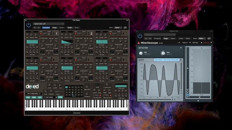Click the feedback knob in Dexed
The width and height of the screenshot is (232, 130).
(87, 94)
